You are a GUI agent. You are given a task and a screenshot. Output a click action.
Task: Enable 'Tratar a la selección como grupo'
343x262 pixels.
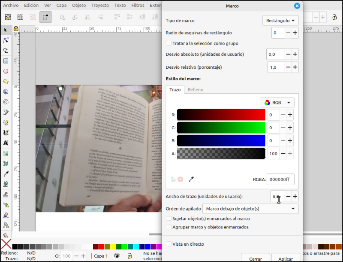[169, 43]
